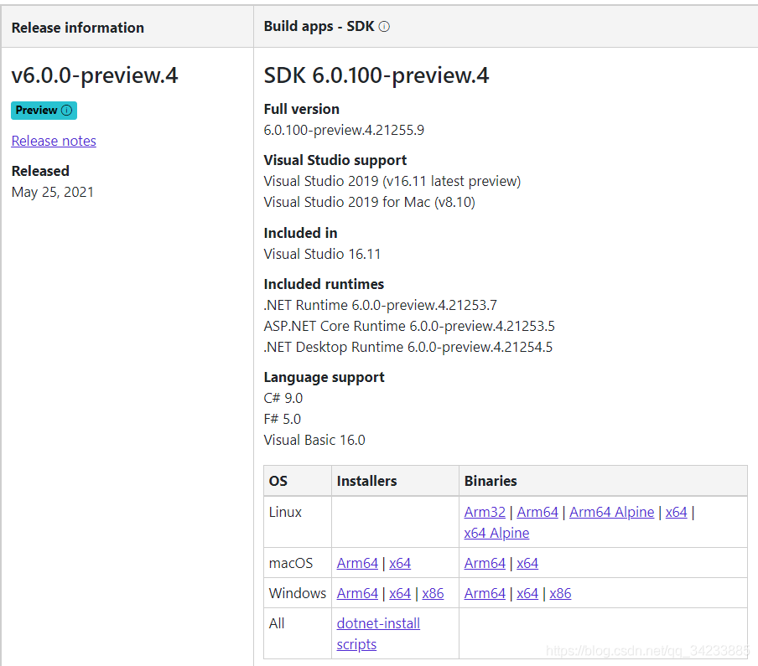Image resolution: width=758 pixels, height=666 pixels.
Task: Click the info icon next to Build apps - SDK
Action: click(x=384, y=27)
